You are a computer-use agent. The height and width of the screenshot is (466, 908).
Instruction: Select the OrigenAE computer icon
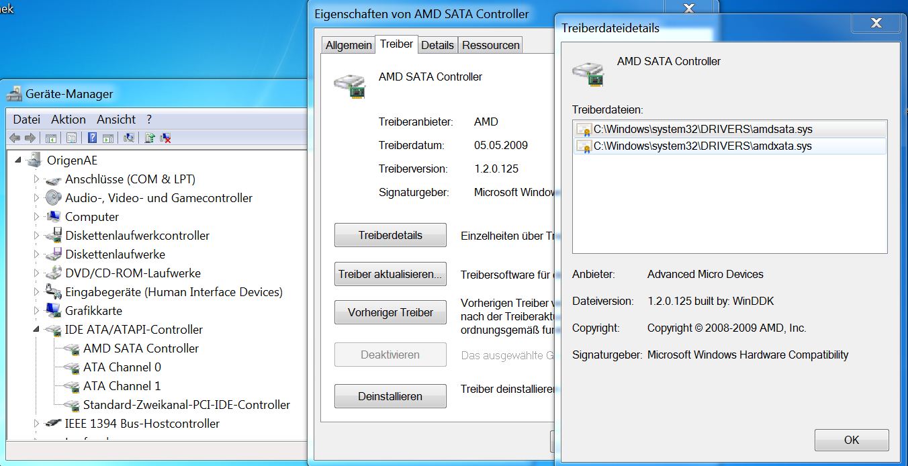pyautogui.click(x=35, y=160)
